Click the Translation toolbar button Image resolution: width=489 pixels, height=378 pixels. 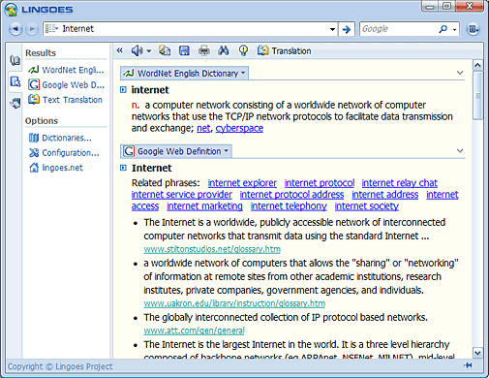pos(285,50)
